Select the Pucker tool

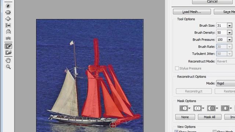pyautogui.click(x=8, y=12)
